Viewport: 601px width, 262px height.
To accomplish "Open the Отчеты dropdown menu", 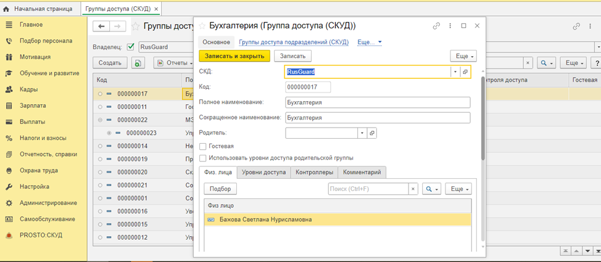I will click(172, 63).
